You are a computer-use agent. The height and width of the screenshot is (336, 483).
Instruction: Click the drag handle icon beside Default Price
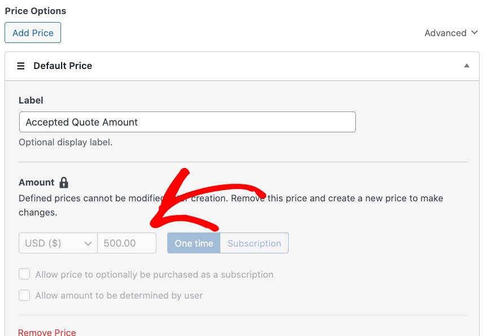point(21,66)
